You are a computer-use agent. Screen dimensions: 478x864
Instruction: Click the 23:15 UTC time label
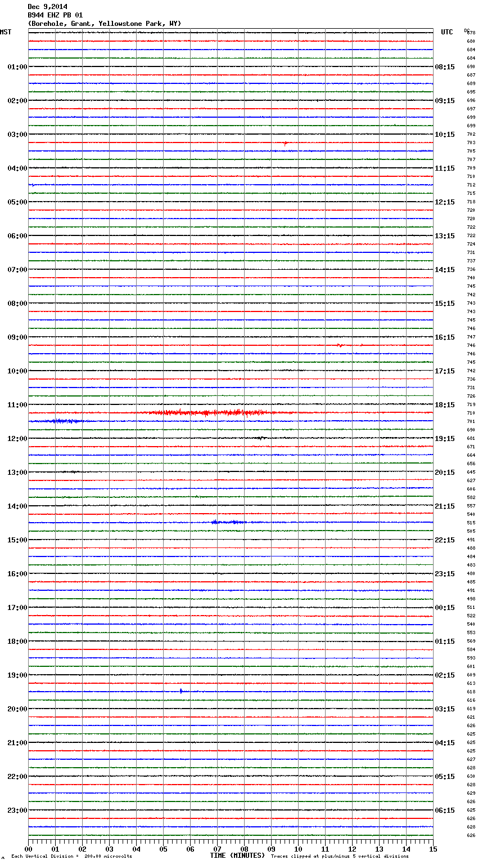[x=445, y=573]
